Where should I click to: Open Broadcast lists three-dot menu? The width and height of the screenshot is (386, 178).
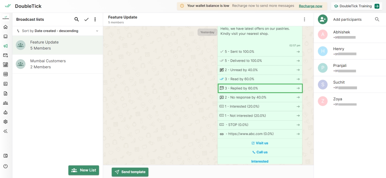pos(95,20)
